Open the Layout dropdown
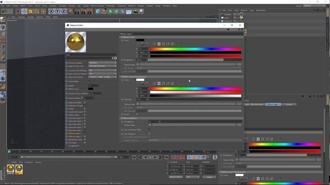 coord(315,6)
